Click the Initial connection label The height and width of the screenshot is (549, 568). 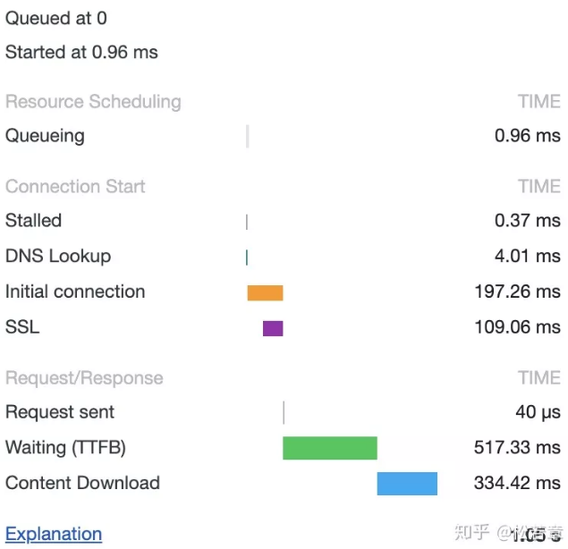(75, 291)
